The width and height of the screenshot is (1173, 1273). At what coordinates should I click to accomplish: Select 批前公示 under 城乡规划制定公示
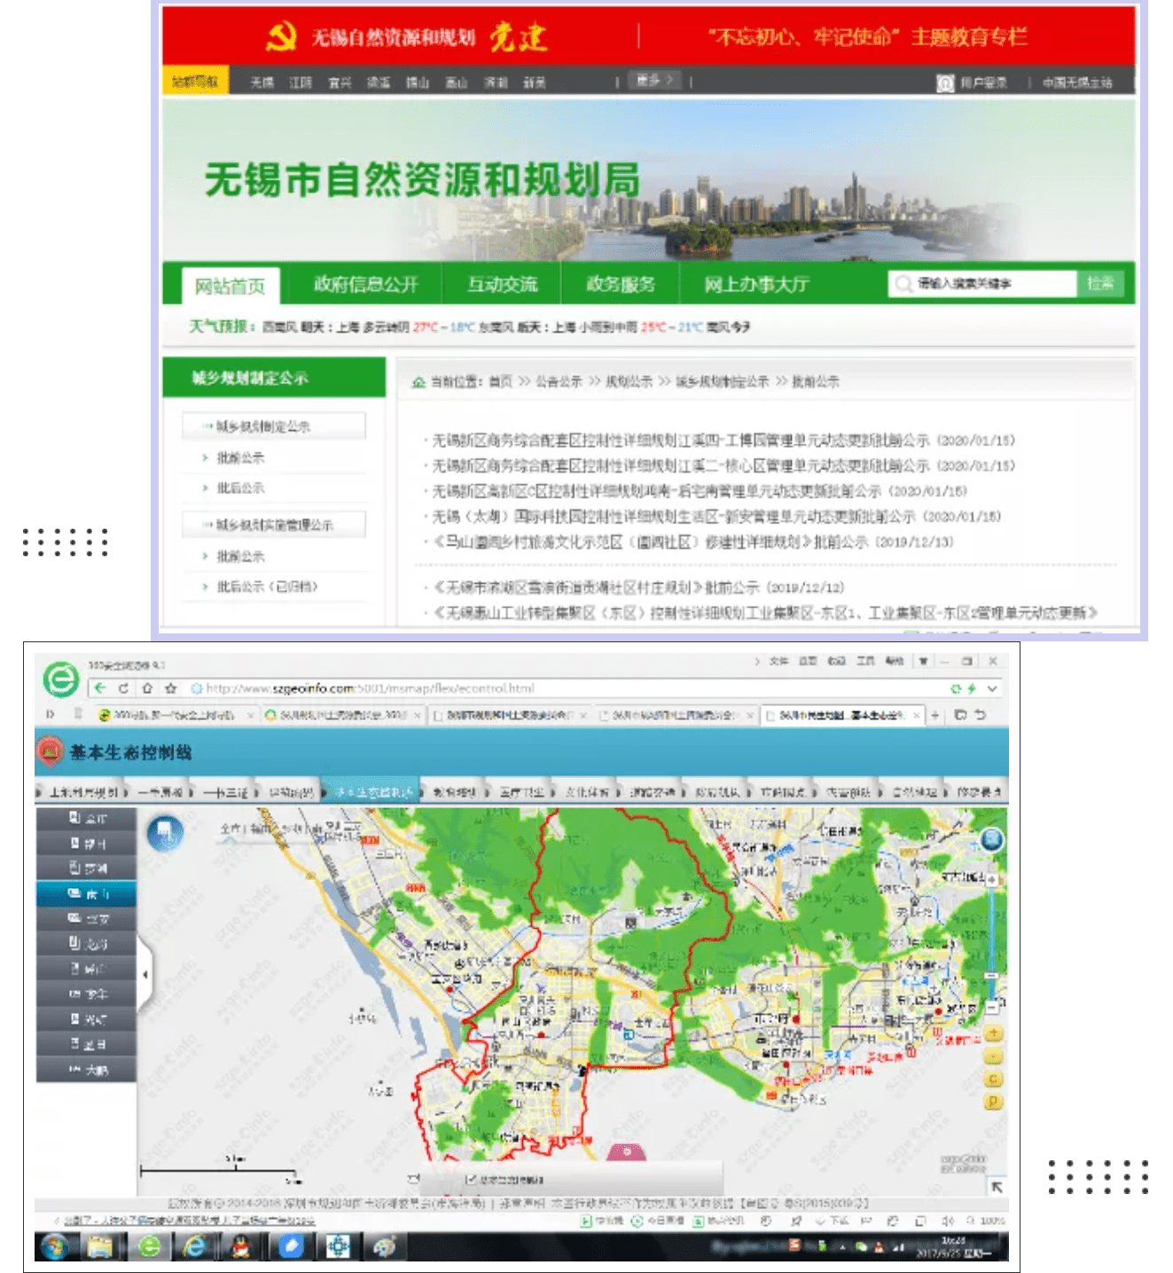[240, 458]
